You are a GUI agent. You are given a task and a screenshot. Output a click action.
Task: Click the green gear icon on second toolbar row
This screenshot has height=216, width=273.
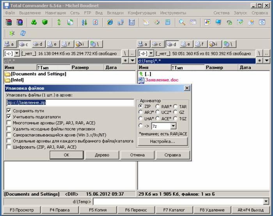(12, 33)
